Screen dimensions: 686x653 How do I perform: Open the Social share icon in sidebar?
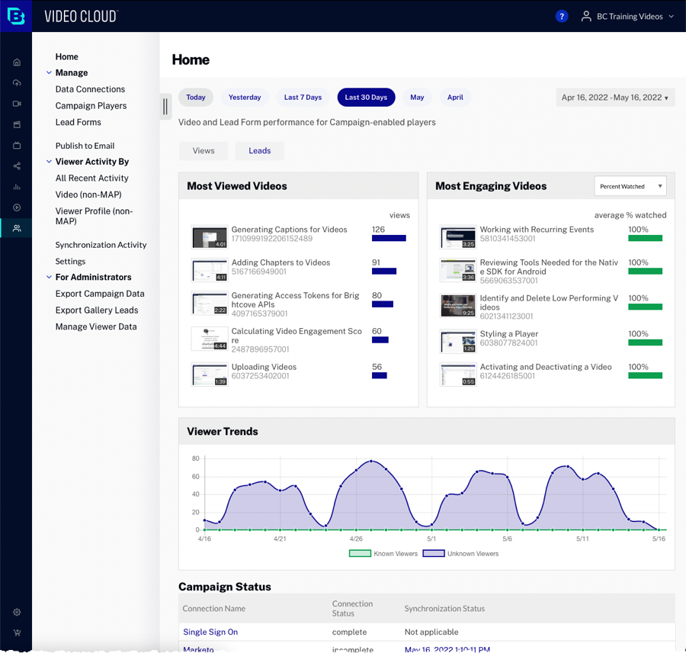pyautogui.click(x=17, y=166)
